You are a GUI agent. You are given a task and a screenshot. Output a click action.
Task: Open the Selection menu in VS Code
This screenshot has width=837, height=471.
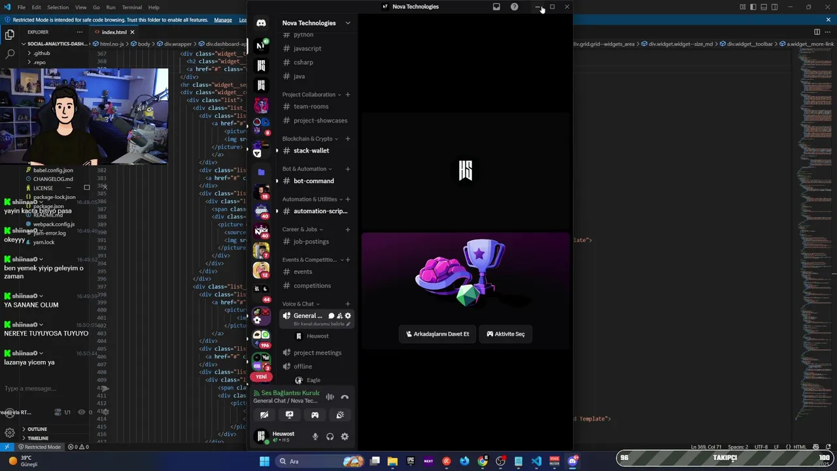coord(58,7)
